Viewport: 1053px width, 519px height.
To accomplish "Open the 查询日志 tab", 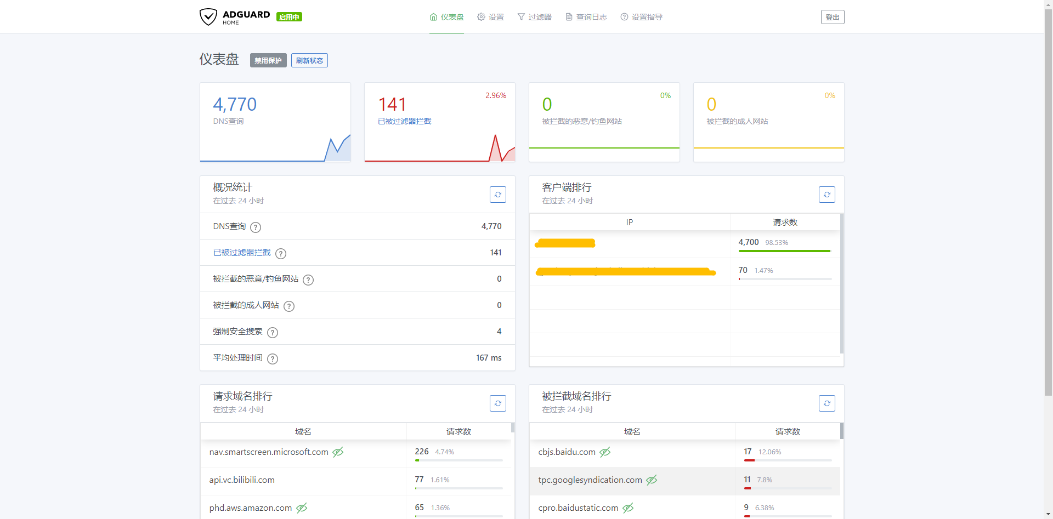I will pos(586,17).
